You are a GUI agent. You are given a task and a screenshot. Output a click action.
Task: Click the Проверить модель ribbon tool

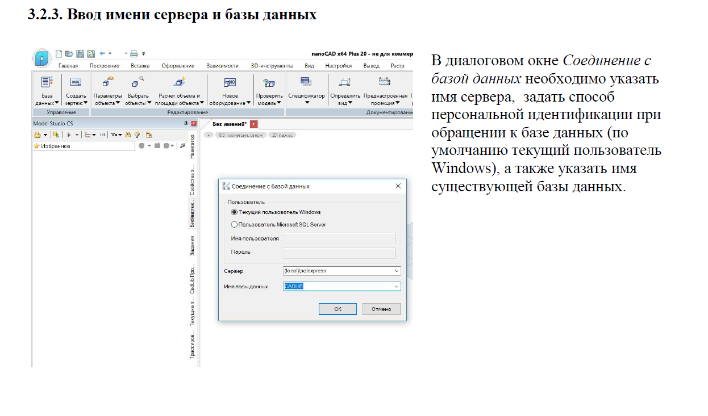pyautogui.click(x=269, y=91)
